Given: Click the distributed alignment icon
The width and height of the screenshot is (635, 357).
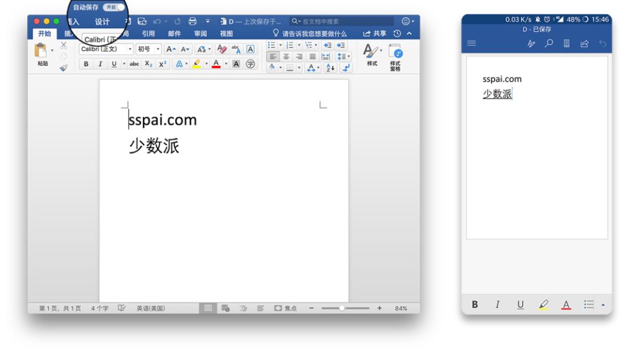Looking at the screenshot, I should 326,56.
